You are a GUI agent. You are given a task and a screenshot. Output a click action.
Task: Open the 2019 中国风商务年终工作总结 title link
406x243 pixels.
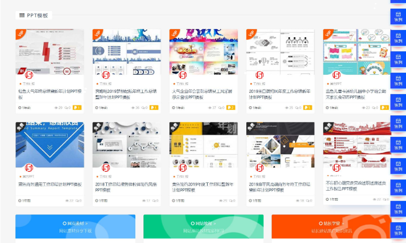click(x=279, y=187)
